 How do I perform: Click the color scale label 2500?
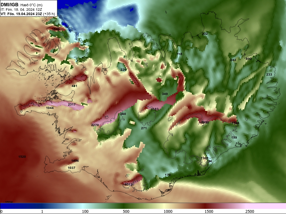pyautogui.click(x=250, y=211)
